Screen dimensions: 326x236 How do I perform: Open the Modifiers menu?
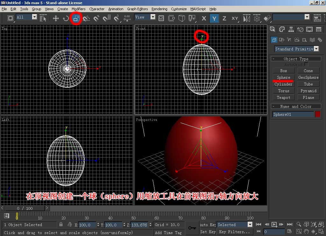pos(78,9)
